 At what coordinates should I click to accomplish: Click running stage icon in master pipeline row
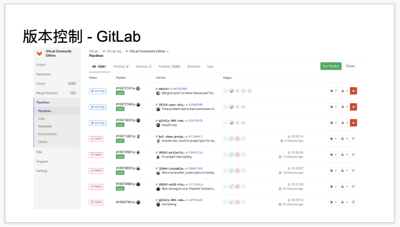[x=232, y=91]
